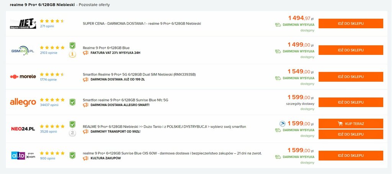Screen dimensions: 392x174
Task: Click GSM24 green trusted shop shield badge
Action: click(72, 46)
